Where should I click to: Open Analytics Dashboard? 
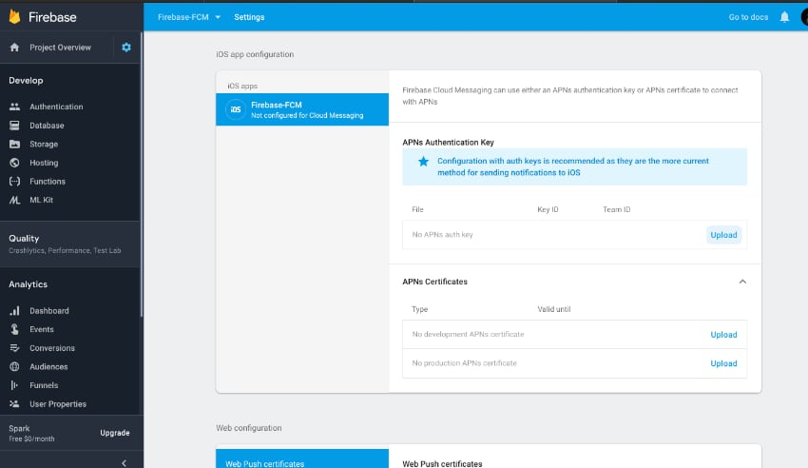pos(48,311)
